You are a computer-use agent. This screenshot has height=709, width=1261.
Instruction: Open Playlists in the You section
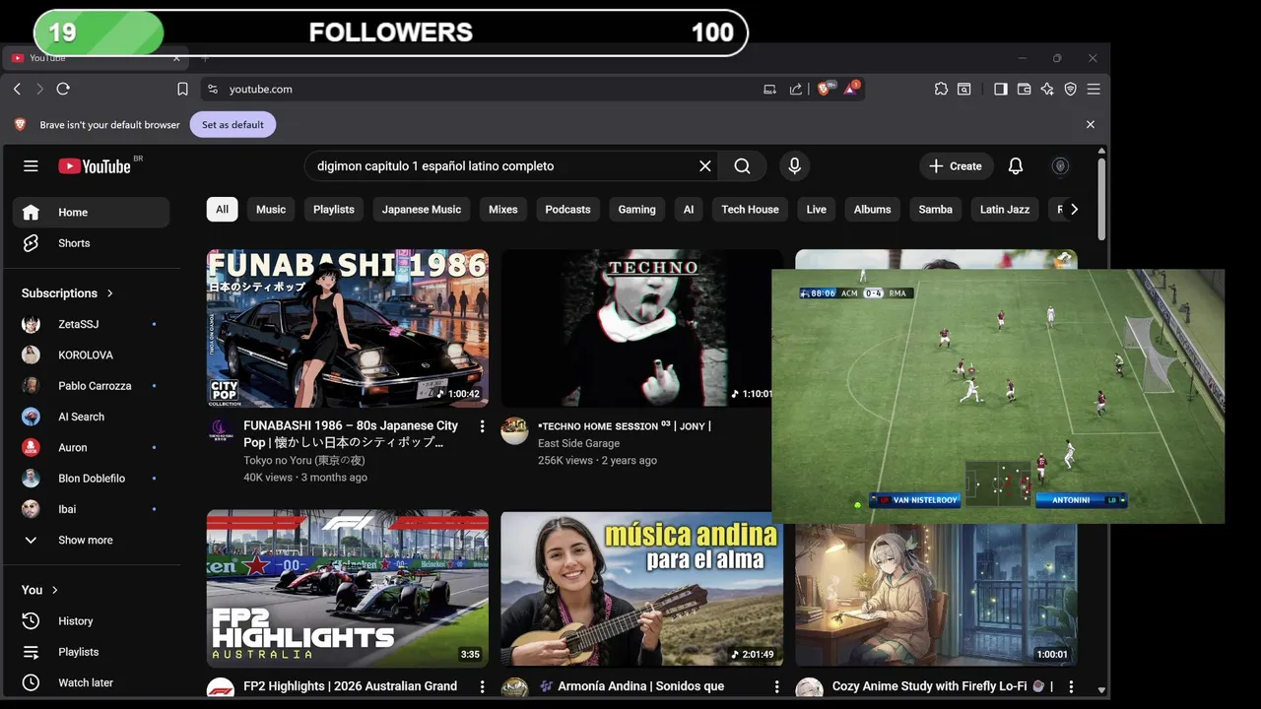[91, 652]
